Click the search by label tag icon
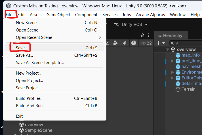The height and width of the screenshot is (135, 202). tap(125, 43)
